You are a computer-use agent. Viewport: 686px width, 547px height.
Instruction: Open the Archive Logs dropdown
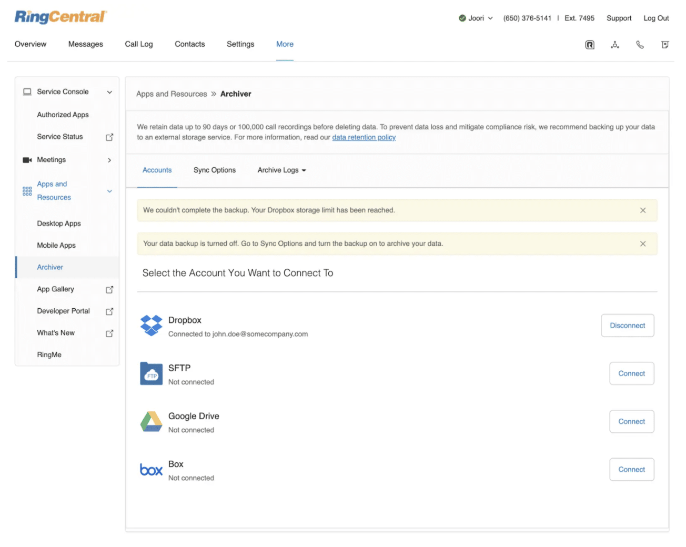tap(281, 170)
